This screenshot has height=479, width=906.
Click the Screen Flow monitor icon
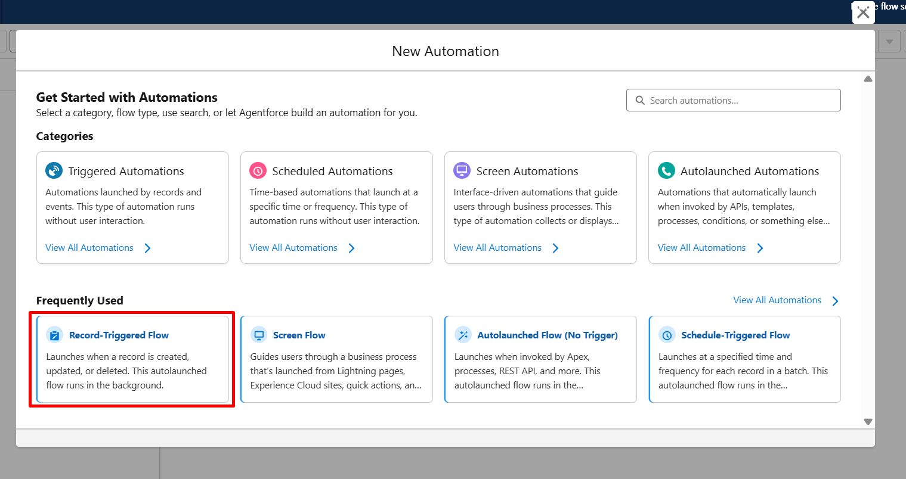coord(259,335)
